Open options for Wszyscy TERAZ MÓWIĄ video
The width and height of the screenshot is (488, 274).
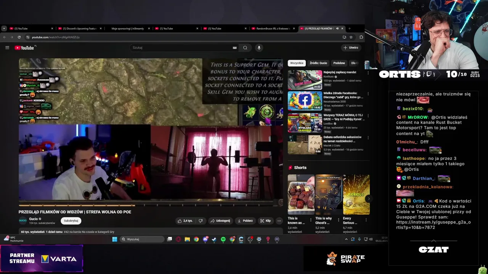tap(368, 115)
